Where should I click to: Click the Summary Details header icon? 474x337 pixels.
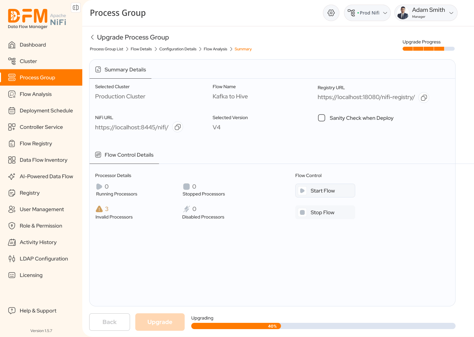[x=98, y=69]
